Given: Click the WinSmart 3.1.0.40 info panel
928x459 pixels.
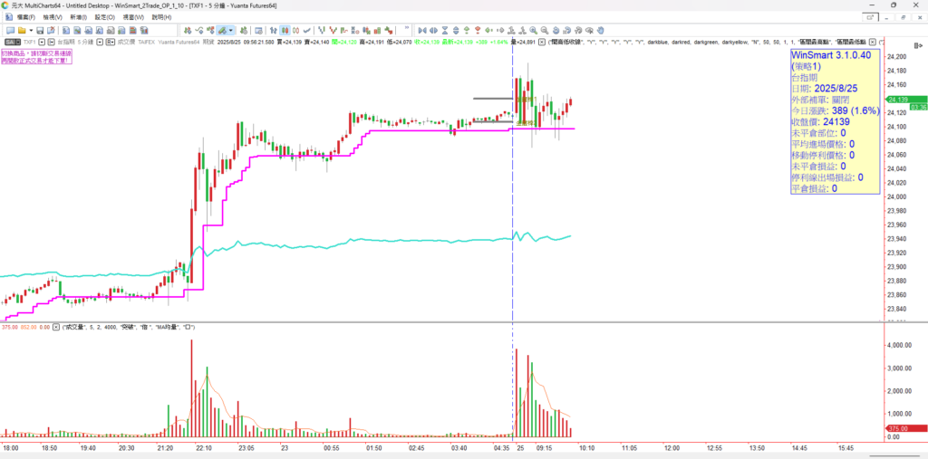Looking at the screenshot, I should [834, 121].
